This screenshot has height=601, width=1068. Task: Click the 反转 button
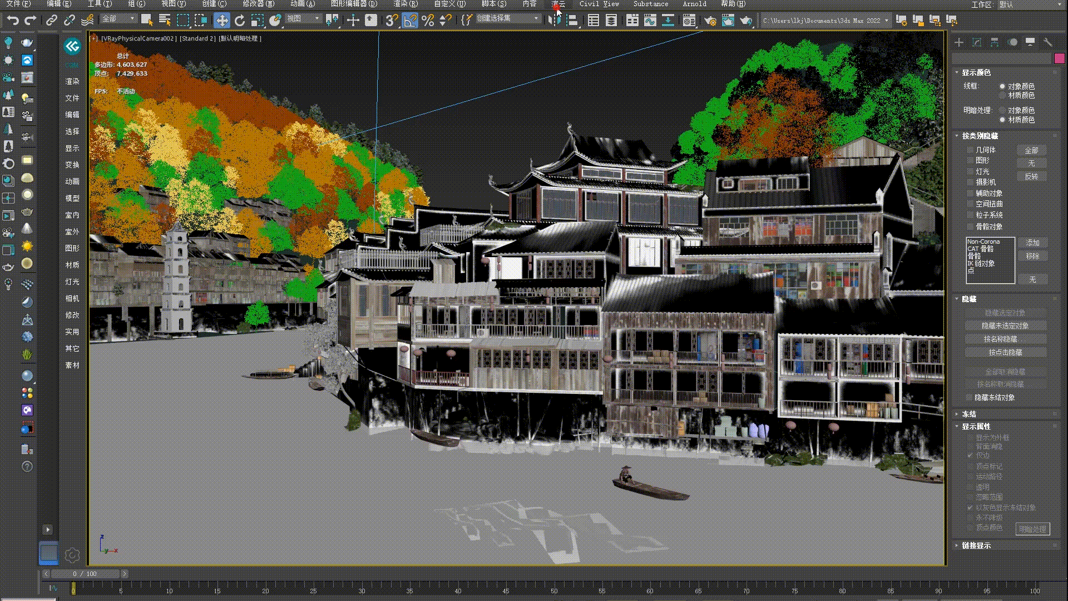pyautogui.click(x=1031, y=176)
